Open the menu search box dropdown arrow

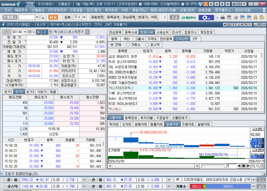pos(37,17)
